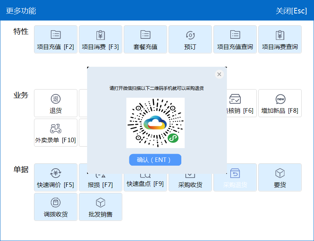The height and width of the screenshot is (241, 314).
Task: Click the 退货 return tile
Action: click(x=56, y=103)
